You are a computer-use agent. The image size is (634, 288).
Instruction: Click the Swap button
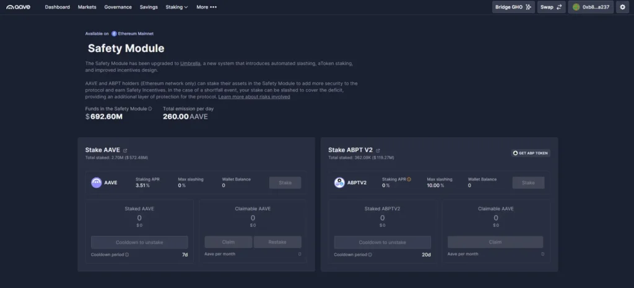(x=551, y=7)
